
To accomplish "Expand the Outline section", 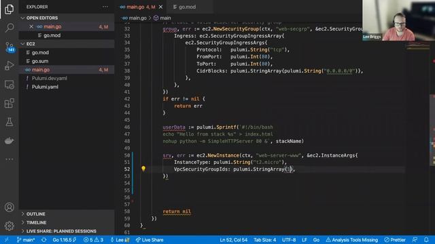I will [67, 214].
